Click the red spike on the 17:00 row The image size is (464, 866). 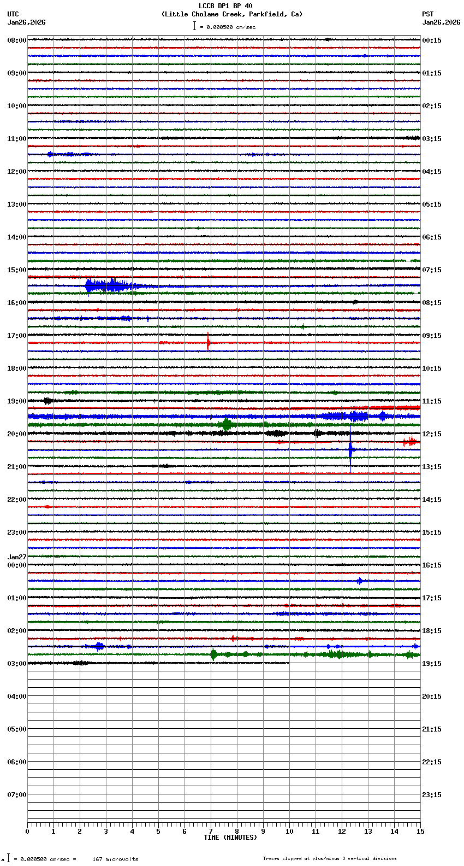(208, 342)
